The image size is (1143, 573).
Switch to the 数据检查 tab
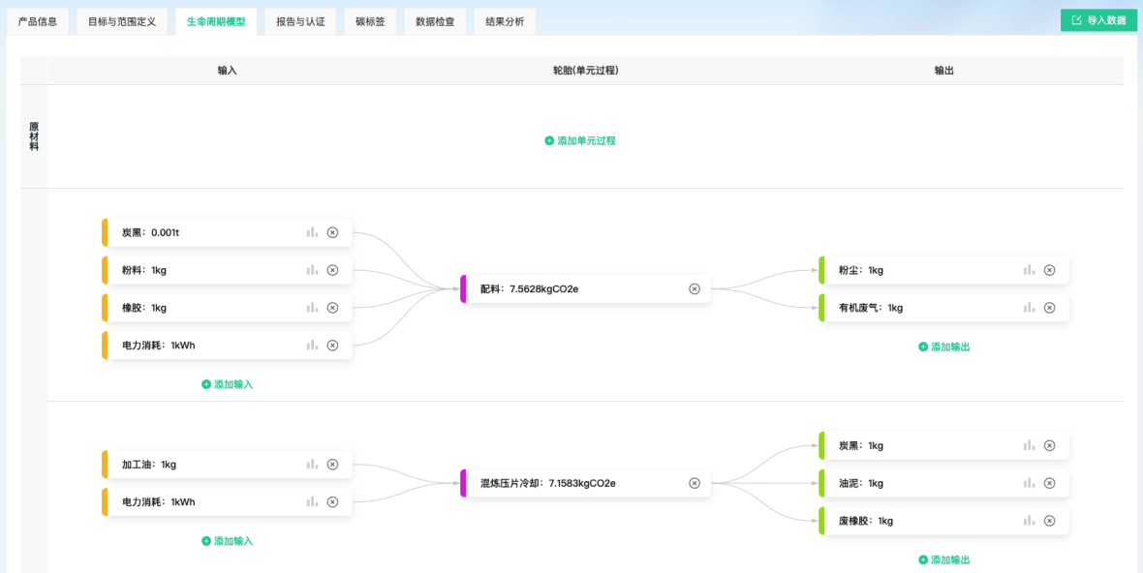pos(435,22)
